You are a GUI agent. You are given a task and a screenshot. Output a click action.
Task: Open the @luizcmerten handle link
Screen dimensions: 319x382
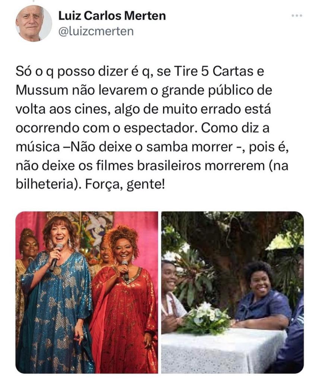(96, 31)
